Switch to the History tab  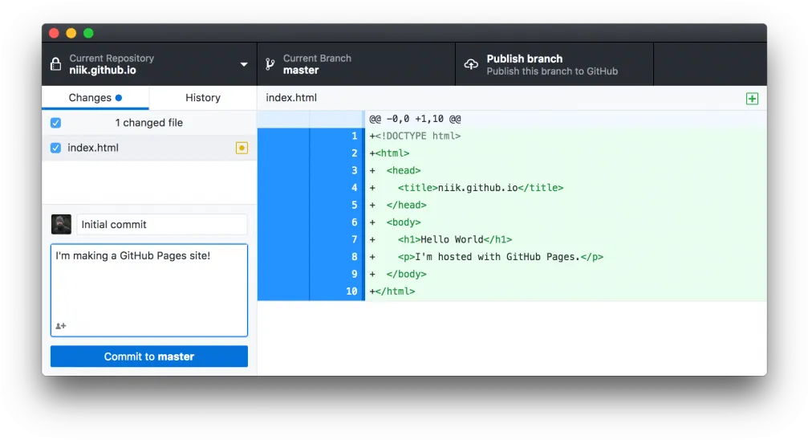pos(203,97)
